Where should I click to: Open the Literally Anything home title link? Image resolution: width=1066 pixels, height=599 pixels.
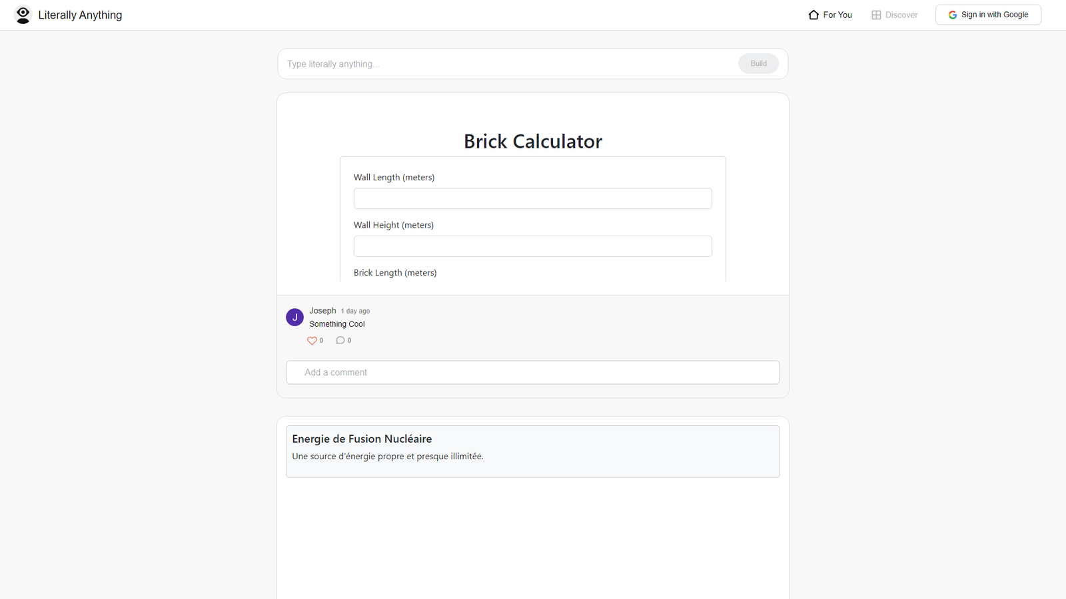[80, 15]
